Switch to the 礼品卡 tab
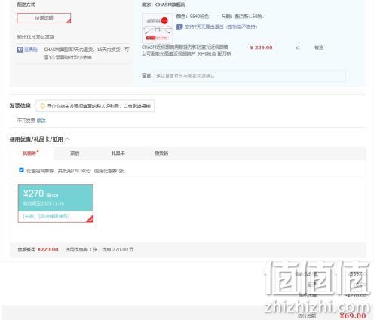Image resolution: width=377 pixels, height=320 pixels. [x=118, y=154]
